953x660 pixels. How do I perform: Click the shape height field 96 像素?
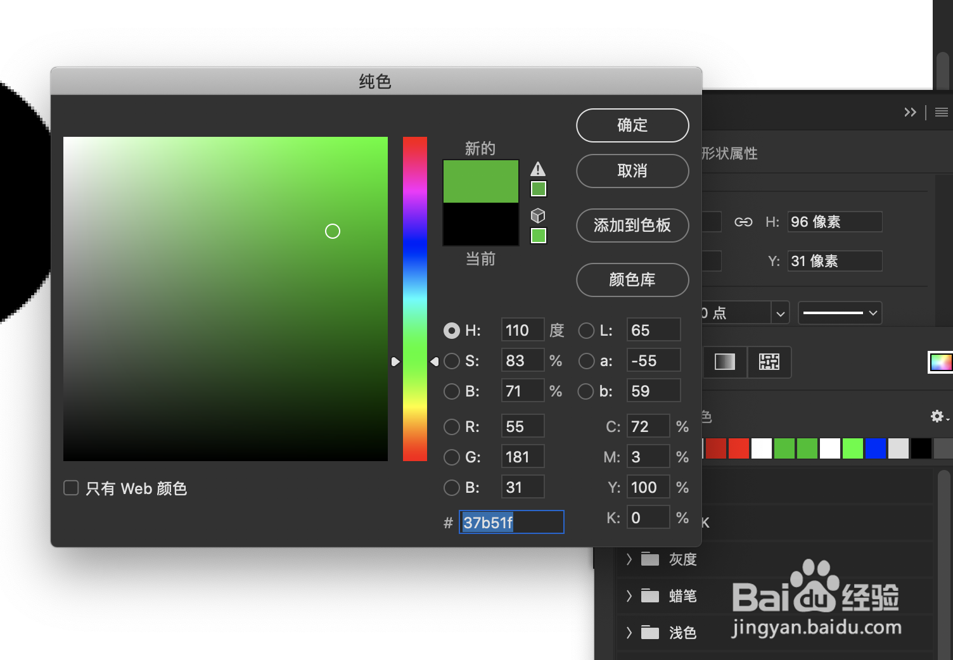click(835, 222)
